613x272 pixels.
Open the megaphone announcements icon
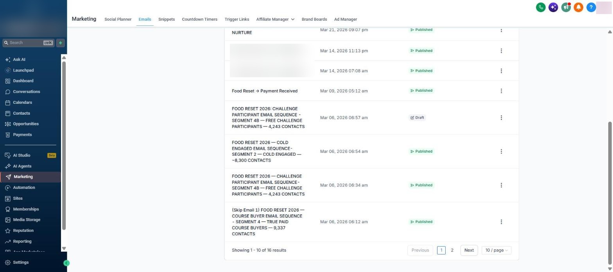coord(566,7)
